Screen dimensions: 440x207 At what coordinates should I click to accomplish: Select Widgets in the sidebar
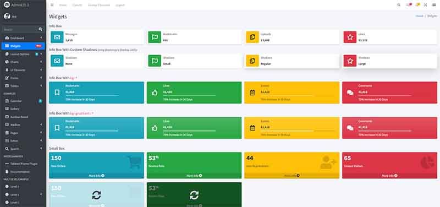[x=23, y=46]
